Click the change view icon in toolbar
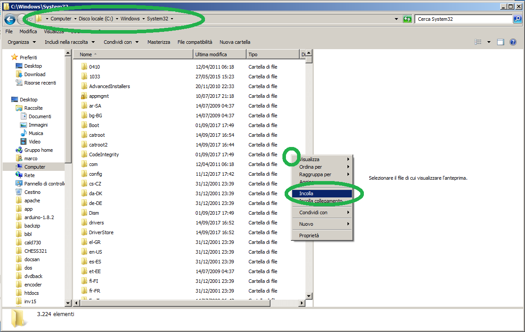This screenshot has width=525, height=332. (478, 42)
